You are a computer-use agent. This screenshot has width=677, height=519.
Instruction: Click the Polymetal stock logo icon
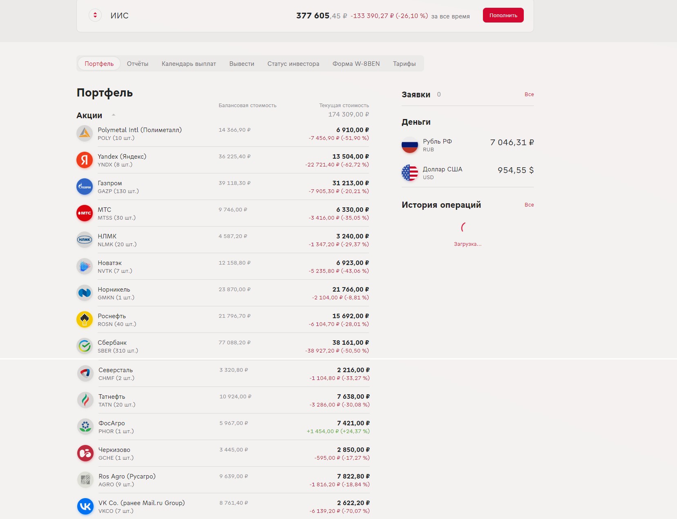85,133
